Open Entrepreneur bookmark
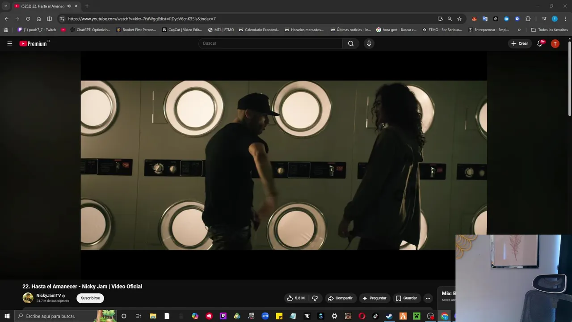The height and width of the screenshot is (322, 572). click(x=488, y=30)
